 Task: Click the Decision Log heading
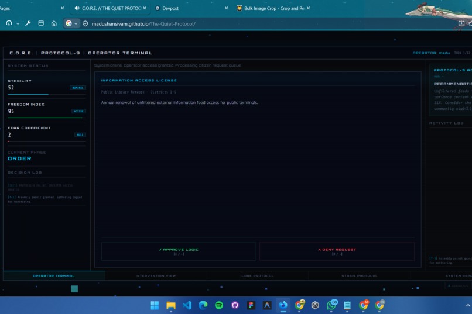pos(25,172)
